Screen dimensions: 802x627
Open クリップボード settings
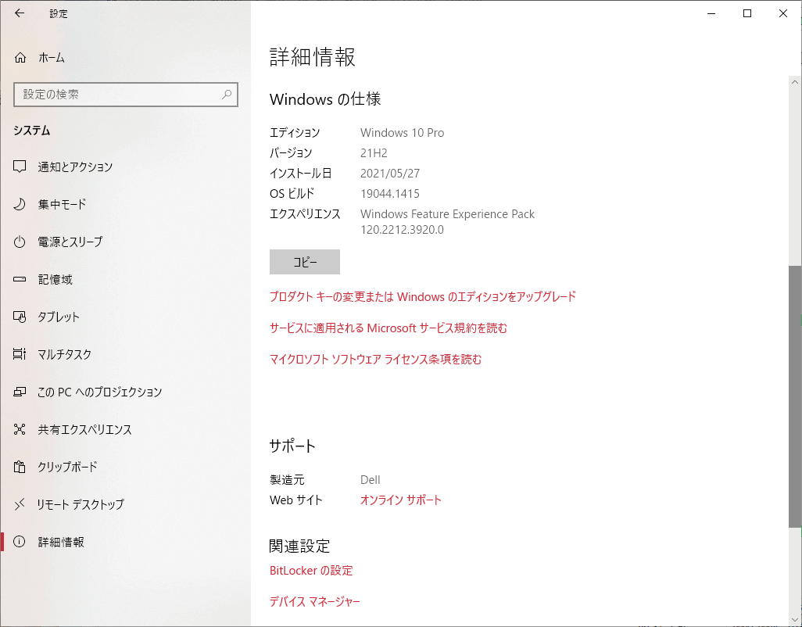[x=125, y=467]
